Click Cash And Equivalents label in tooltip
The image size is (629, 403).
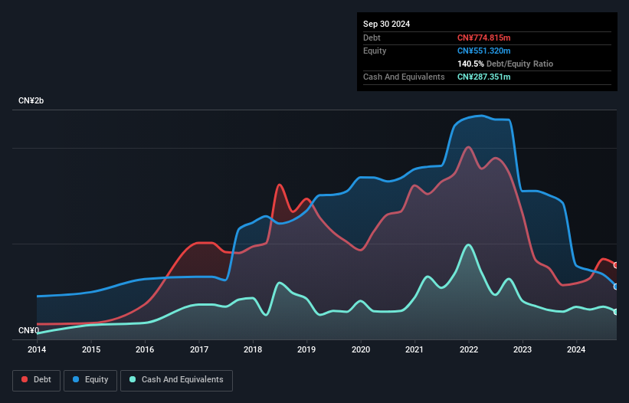coord(404,77)
